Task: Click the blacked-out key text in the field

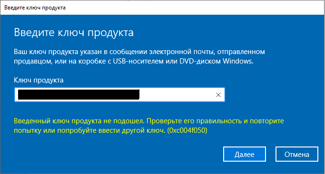Action: (x=79, y=94)
